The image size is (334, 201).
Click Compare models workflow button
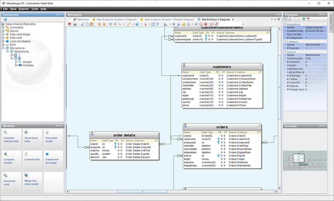pyautogui.click(x=11, y=161)
